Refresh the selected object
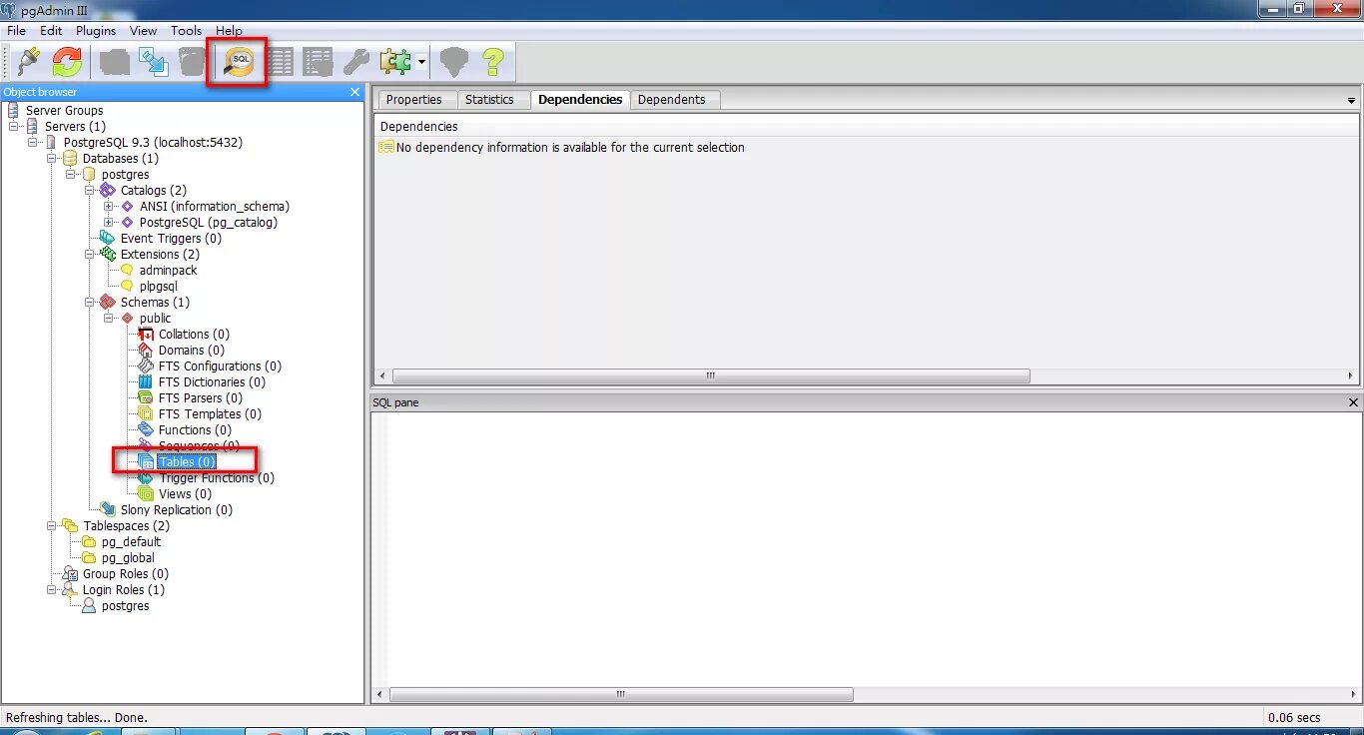This screenshot has height=735, width=1364. [x=67, y=62]
